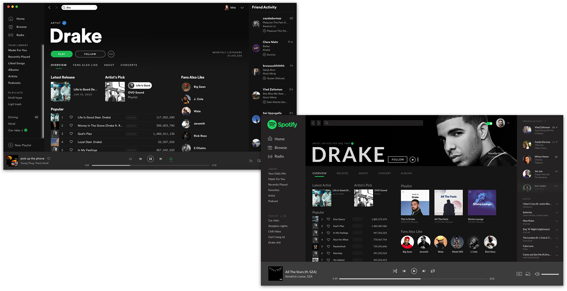
Task: Open Home in the front window sidebar
Action: [x=276, y=139]
